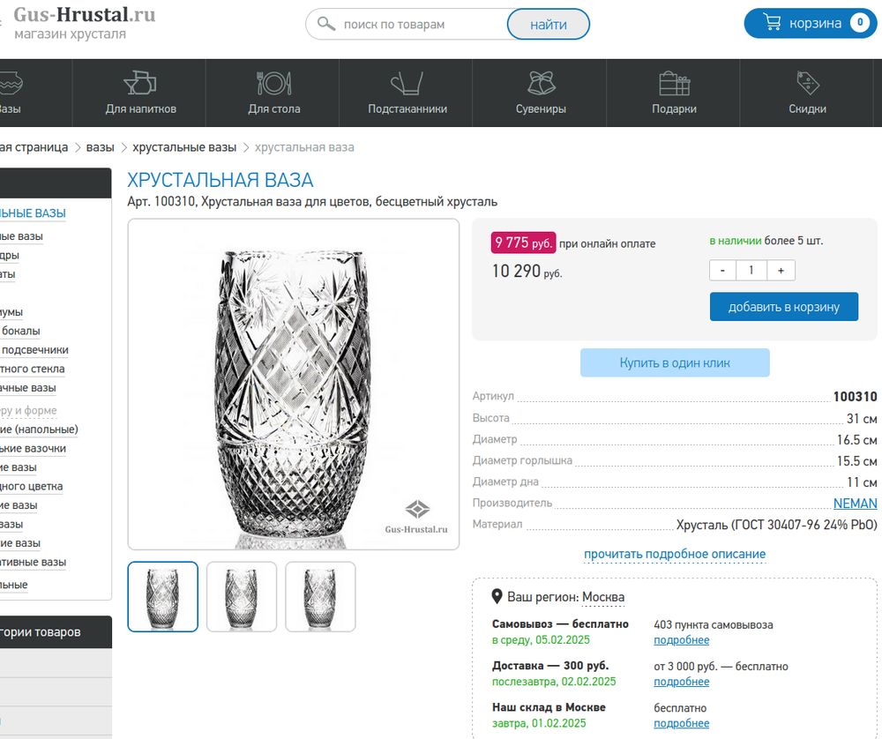The height and width of the screenshot is (739, 882).
Task: Open the NEMAN manufacturer link
Action: [x=855, y=504]
